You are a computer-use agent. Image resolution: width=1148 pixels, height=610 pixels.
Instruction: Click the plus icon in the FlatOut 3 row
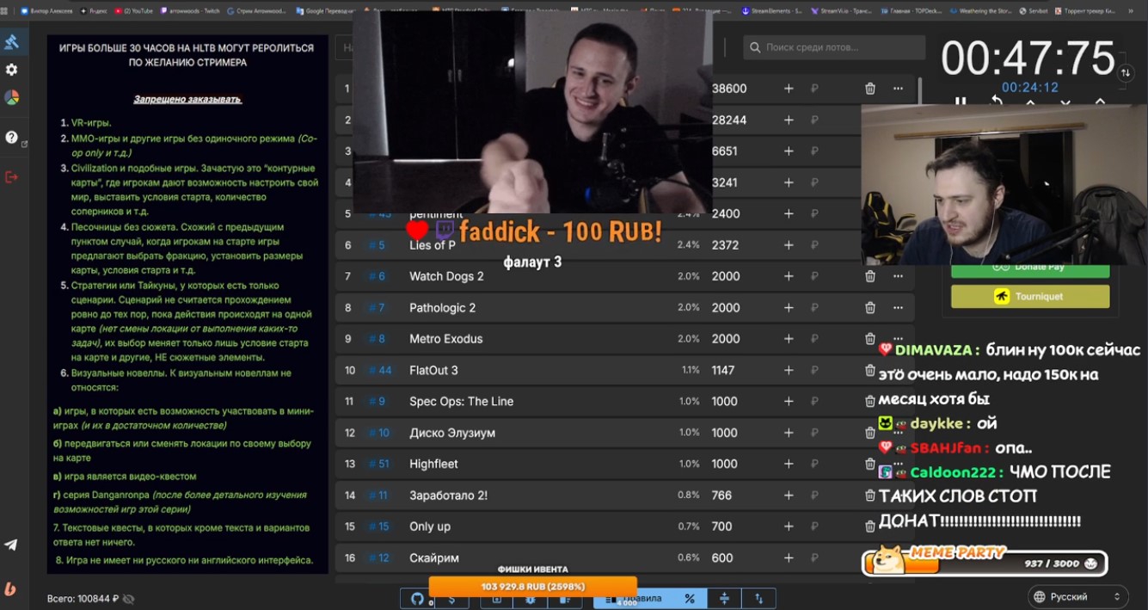[x=789, y=370]
